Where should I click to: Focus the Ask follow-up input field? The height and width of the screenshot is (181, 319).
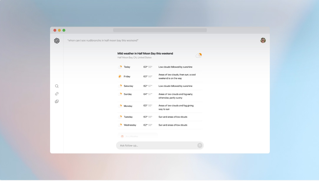click(160, 145)
